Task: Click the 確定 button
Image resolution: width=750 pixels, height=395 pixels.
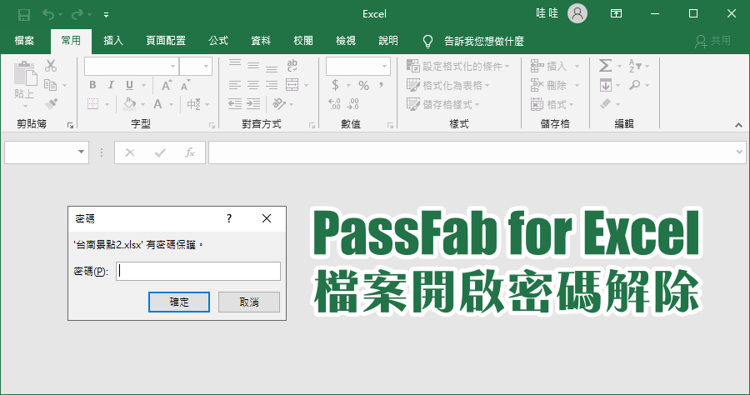Action: (179, 302)
